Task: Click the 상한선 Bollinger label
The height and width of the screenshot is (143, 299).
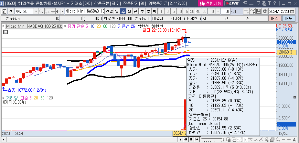Action: 143,26
